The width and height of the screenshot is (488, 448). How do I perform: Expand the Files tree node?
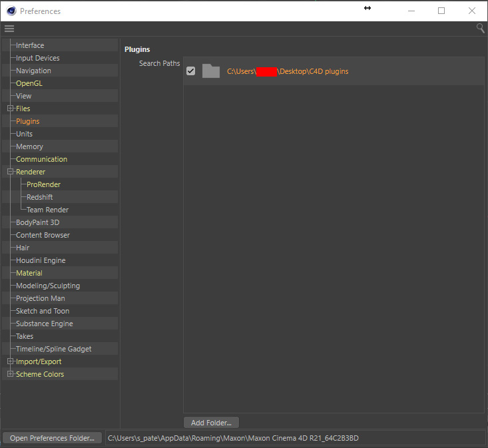[10, 109]
